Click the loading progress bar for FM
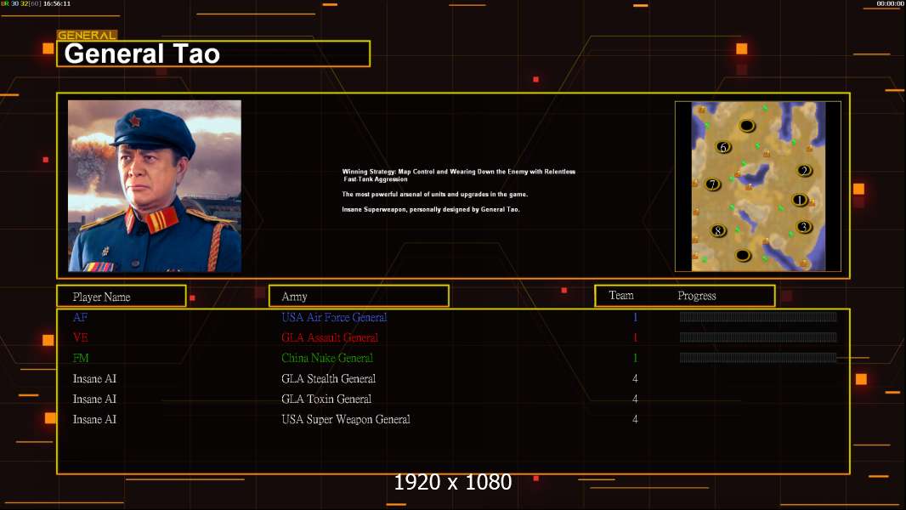The image size is (906, 510). [x=758, y=358]
